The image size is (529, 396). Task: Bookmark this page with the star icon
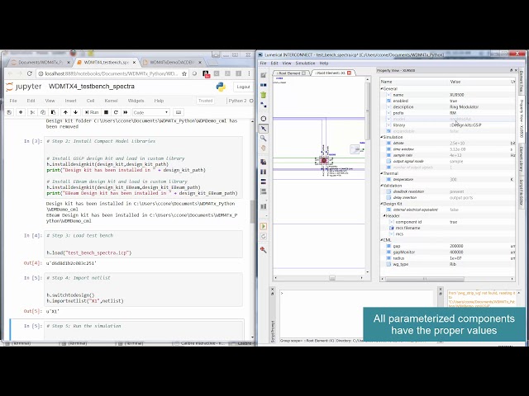click(184, 73)
